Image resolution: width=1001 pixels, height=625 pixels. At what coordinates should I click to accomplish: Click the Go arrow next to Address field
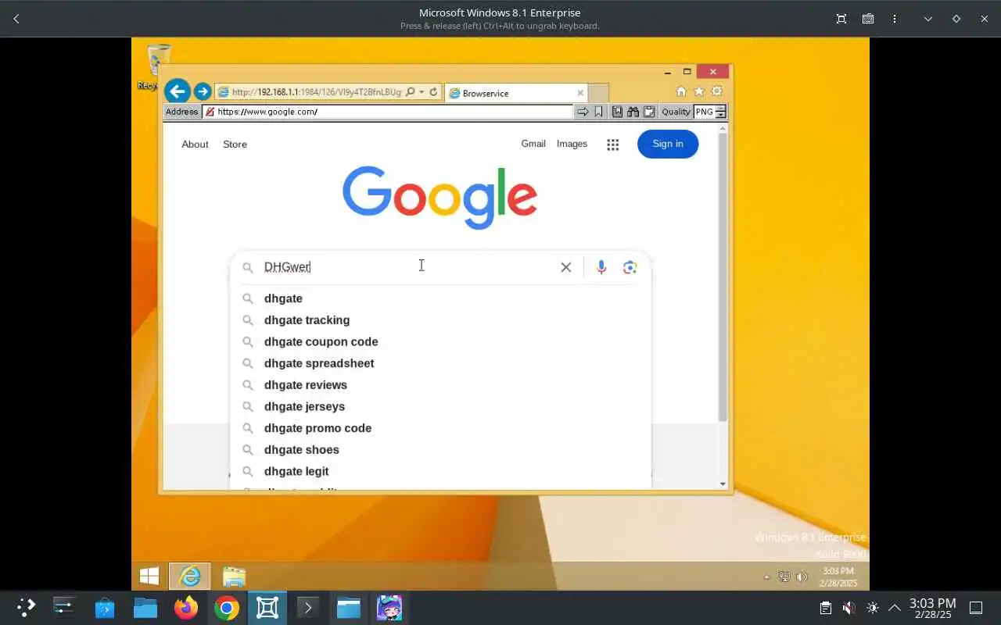583,112
